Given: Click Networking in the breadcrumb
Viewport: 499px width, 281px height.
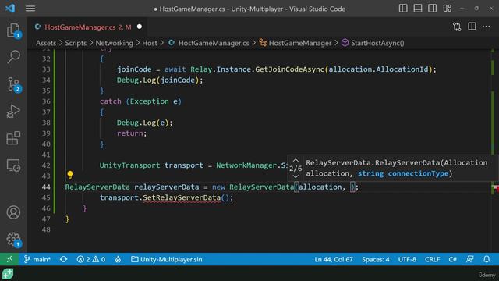Looking at the screenshot, I should (x=115, y=43).
